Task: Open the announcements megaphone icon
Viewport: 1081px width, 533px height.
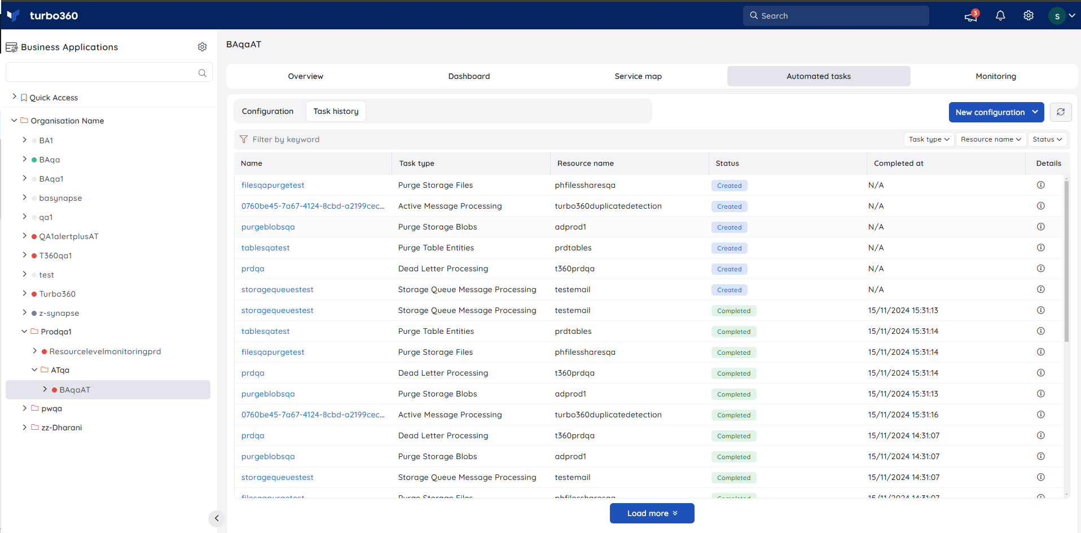Action: click(x=971, y=16)
